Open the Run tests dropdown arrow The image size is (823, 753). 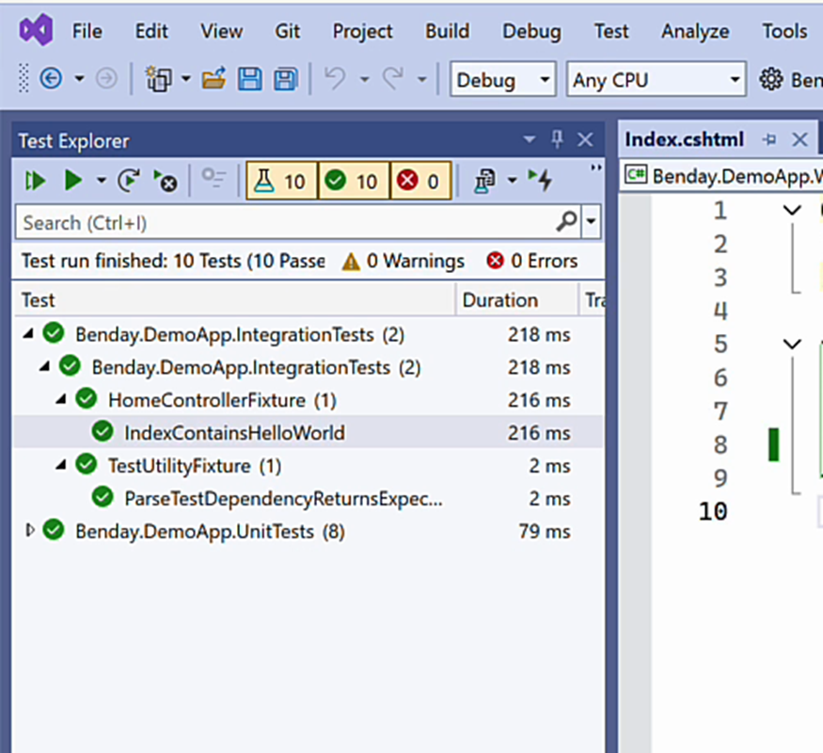[x=102, y=181]
